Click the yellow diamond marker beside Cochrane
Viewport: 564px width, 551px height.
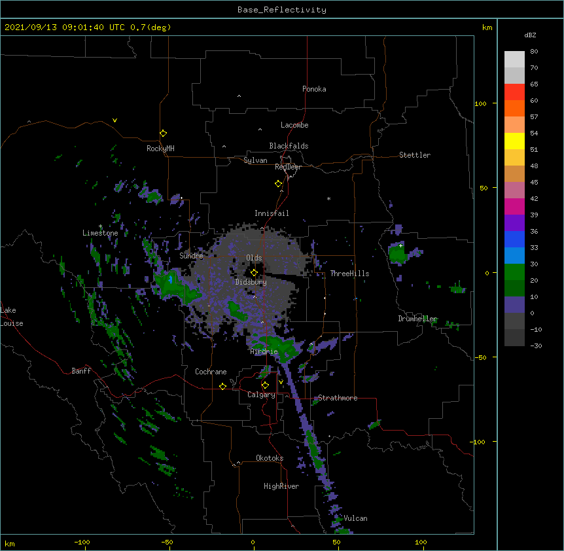pos(222,386)
